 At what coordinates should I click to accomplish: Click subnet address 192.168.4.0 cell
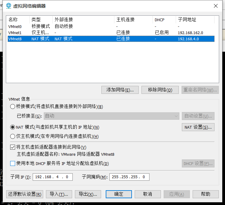pyautogui.click(x=188, y=39)
